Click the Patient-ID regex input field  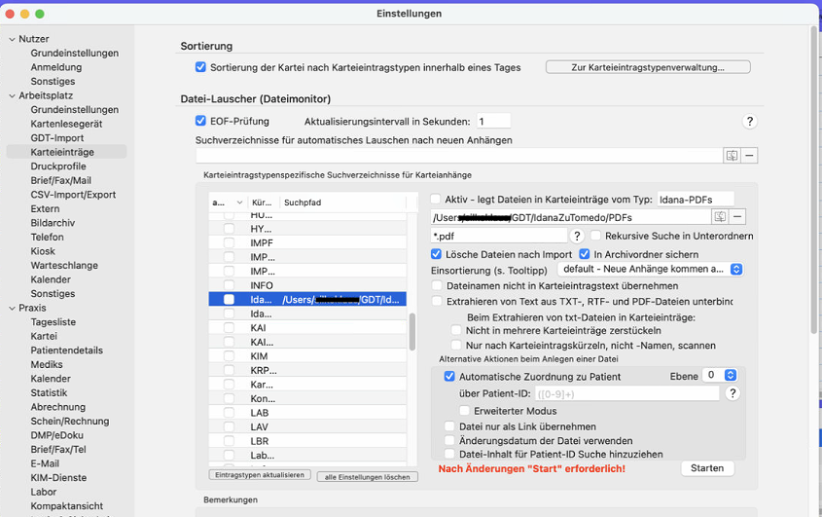point(627,393)
